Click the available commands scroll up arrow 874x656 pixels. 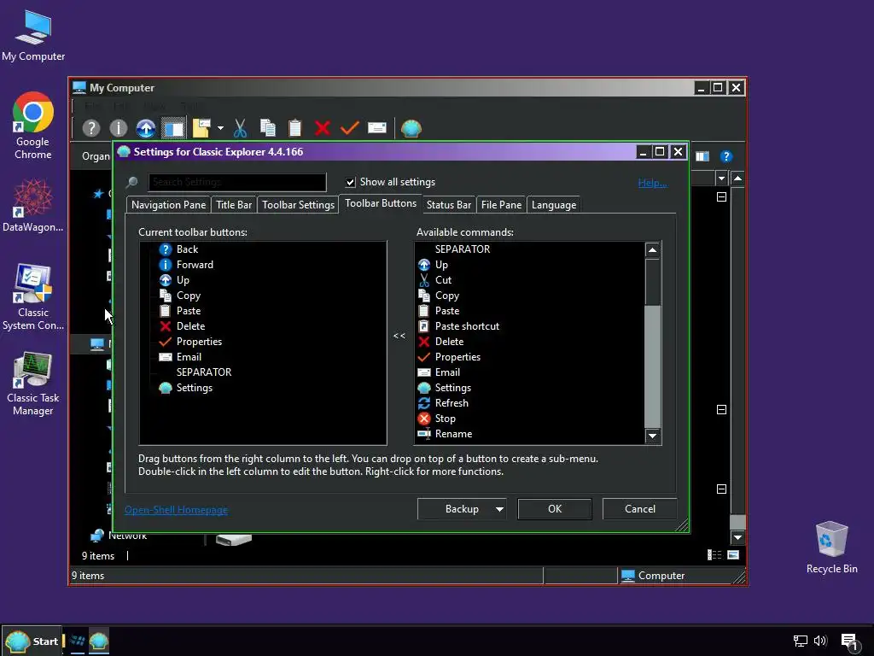[x=652, y=250]
